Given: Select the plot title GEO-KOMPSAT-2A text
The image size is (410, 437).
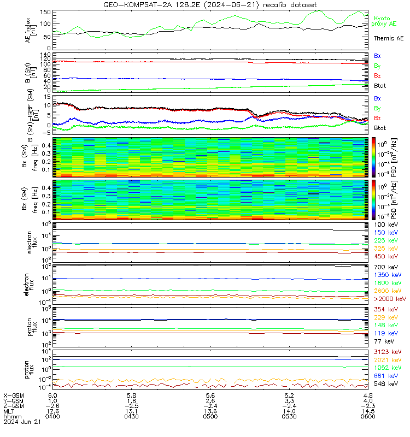Looking at the screenshot, I should coord(152,5).
